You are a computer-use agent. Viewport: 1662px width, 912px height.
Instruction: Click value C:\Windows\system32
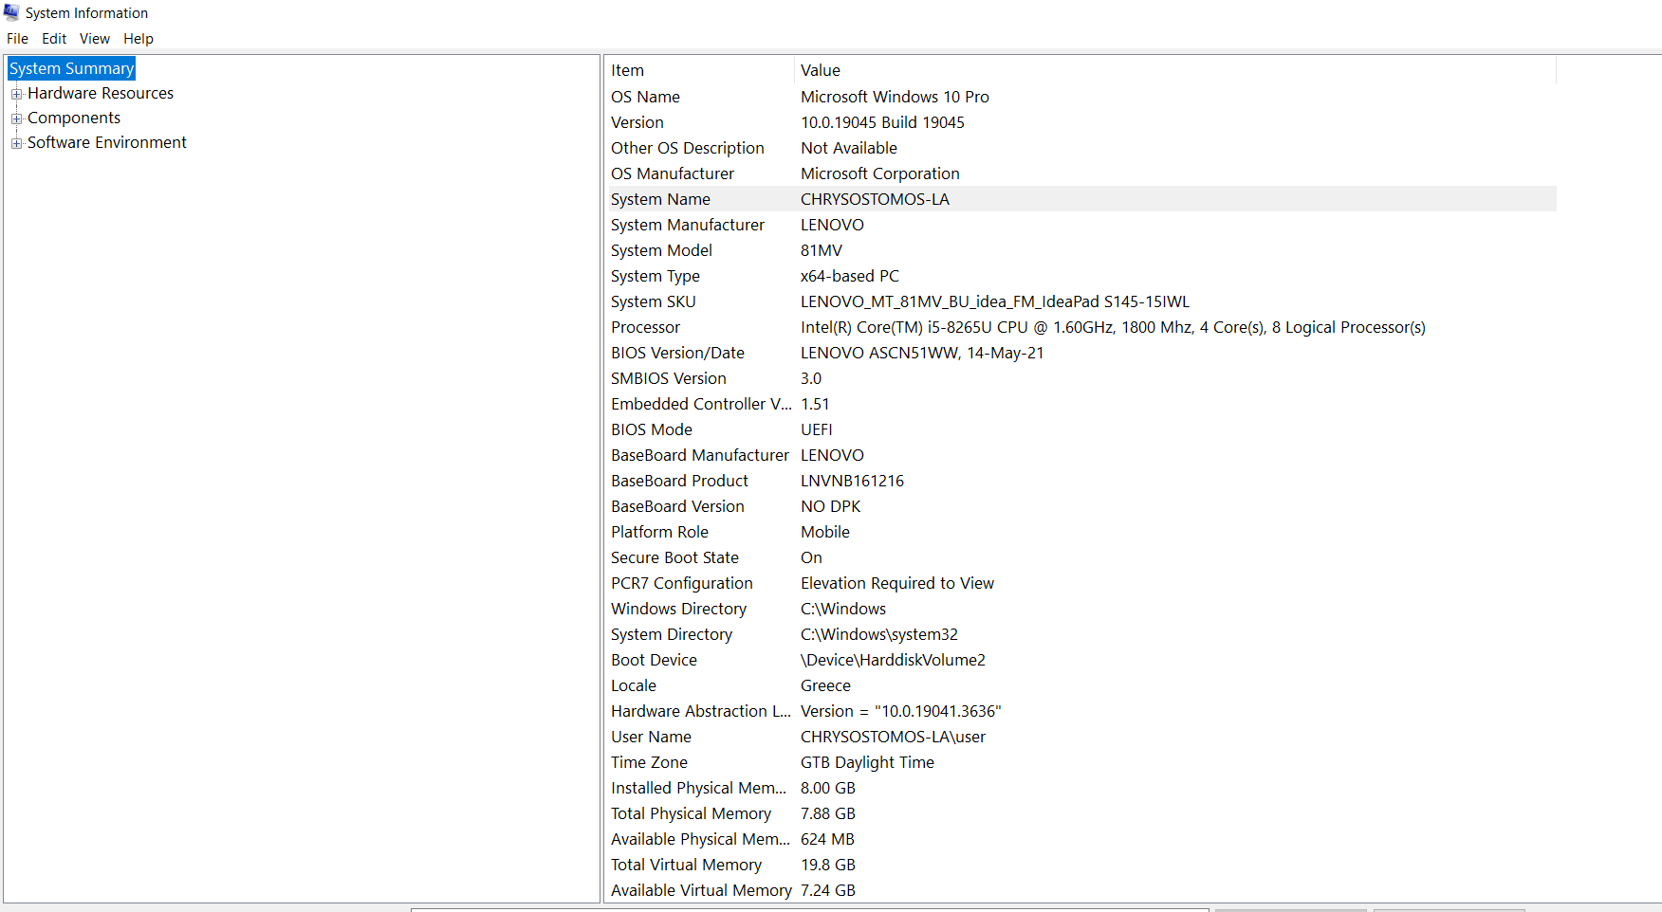coord(879,634)
